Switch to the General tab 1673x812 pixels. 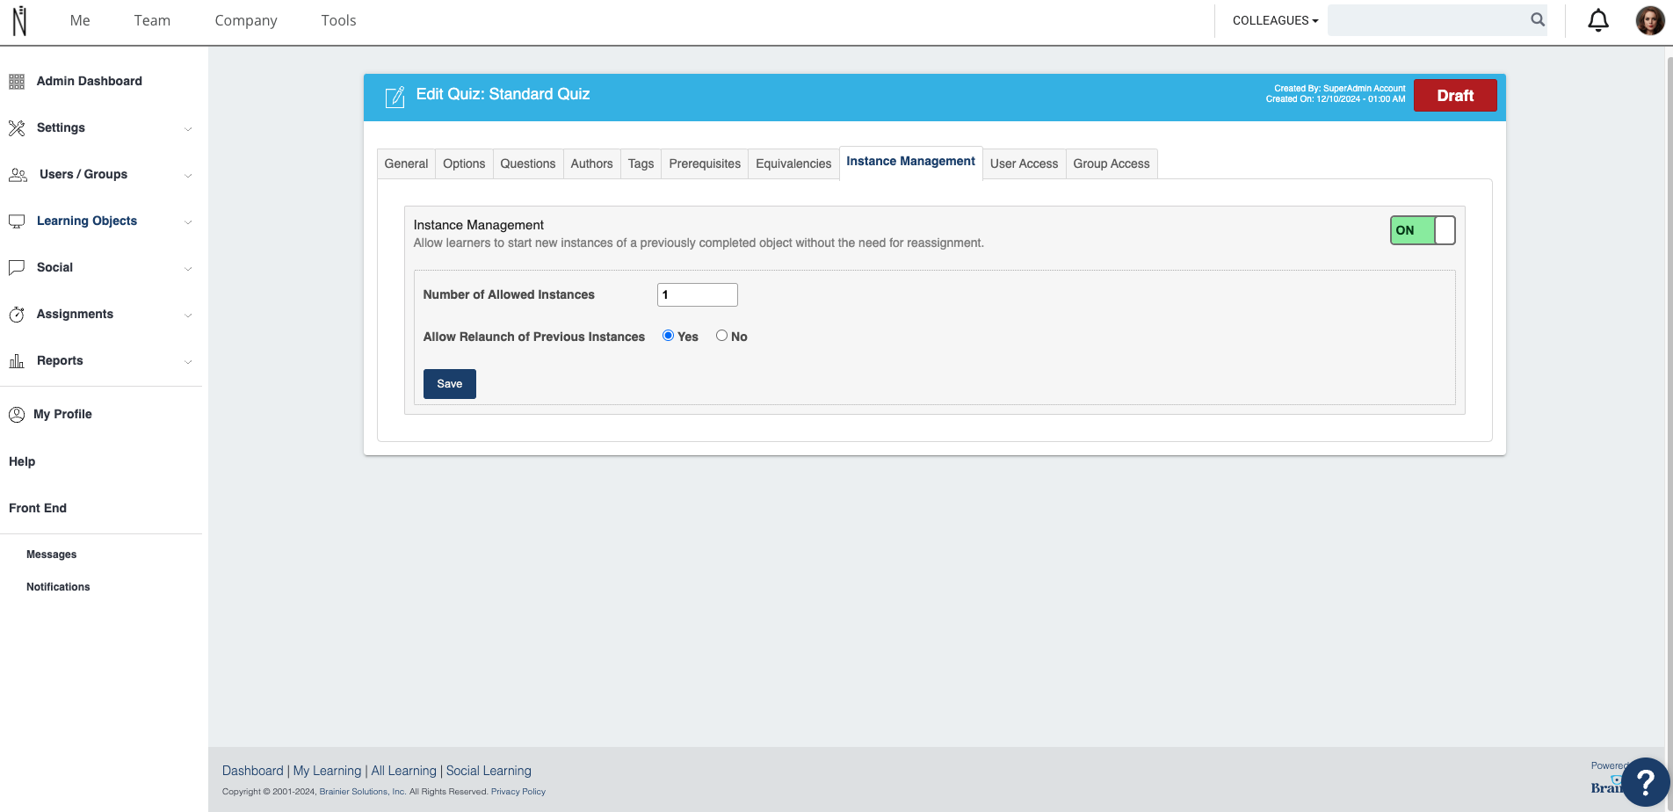point(406,163)
